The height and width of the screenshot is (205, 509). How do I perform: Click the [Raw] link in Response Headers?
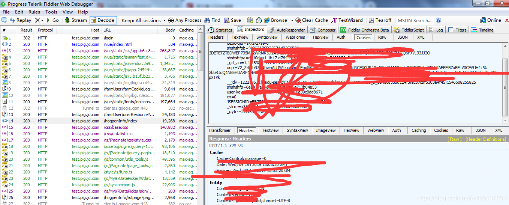tap(455, 139)
